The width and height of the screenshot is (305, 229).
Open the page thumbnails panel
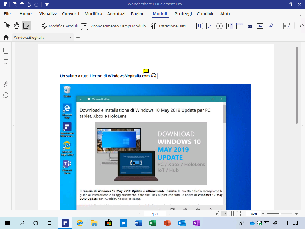[x=6, y=51]
